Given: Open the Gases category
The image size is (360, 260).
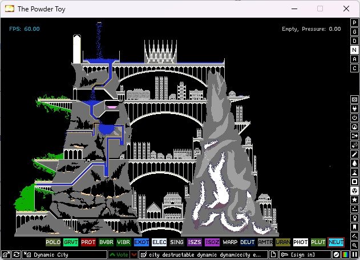Looking at the screenshot, I should (354, 154).
